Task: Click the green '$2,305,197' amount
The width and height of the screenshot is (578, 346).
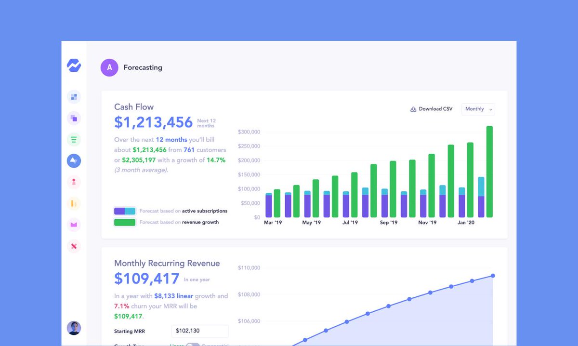Action: tap(139, 160)
